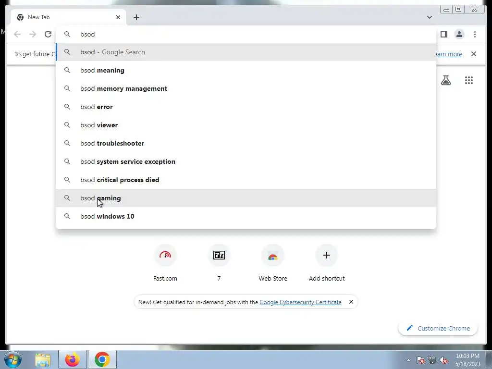
Task: Switch to Chrome taskbar icon
Action: click(x=102, y=359)
